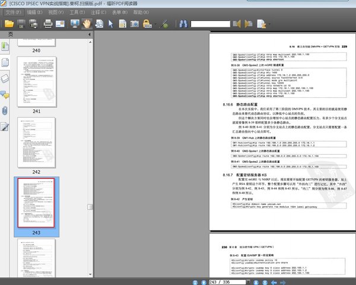Click the 页 panel header label

point(11,34)
